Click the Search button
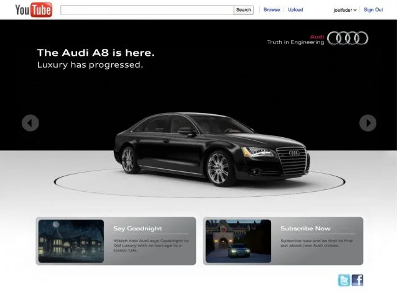The height and width of the screenshot is (293, 398). [x=243, y=10]
